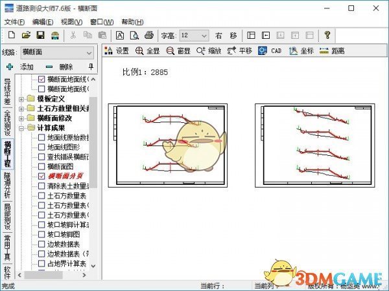This screenshot has height=291, width=389.
Task: Click the minus 删除 icon
Action: (x=49, y=67)
